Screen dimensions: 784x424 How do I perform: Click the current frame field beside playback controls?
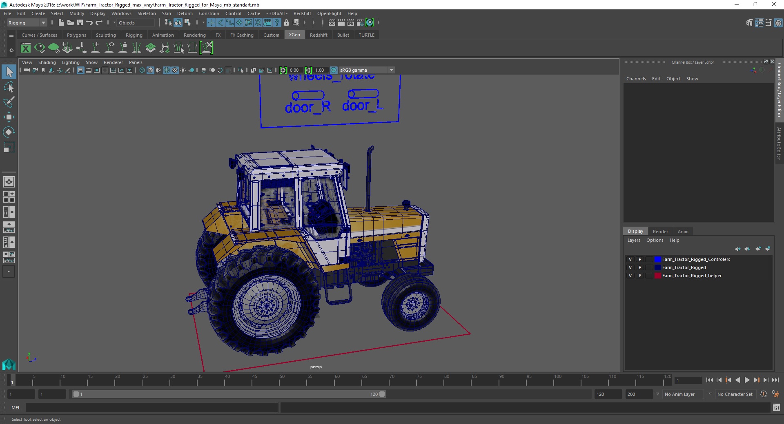point(688,380)
